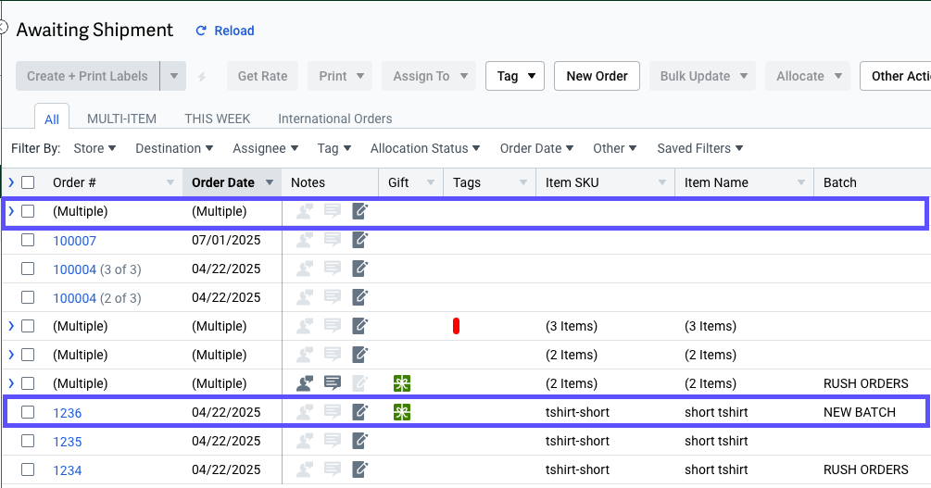931x488 pixels.
Task: Click the lightning bolt icon beside Create + Print Labels
Action: (202, 77)
